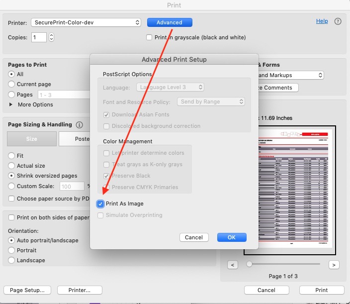The height and width of the screenshot is (304, 350).
Task: Click the Page Sizing info icon
Action: tap(79, 125)
